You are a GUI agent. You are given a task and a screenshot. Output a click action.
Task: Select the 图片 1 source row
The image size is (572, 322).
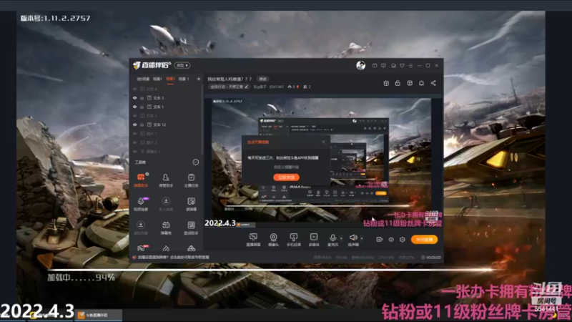coord(166,134)
